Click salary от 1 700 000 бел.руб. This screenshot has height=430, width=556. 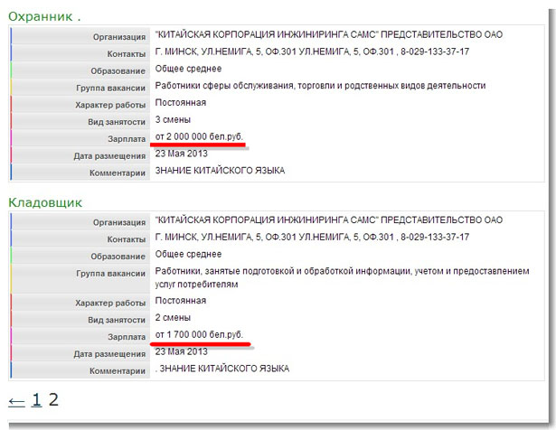(199, 335)
